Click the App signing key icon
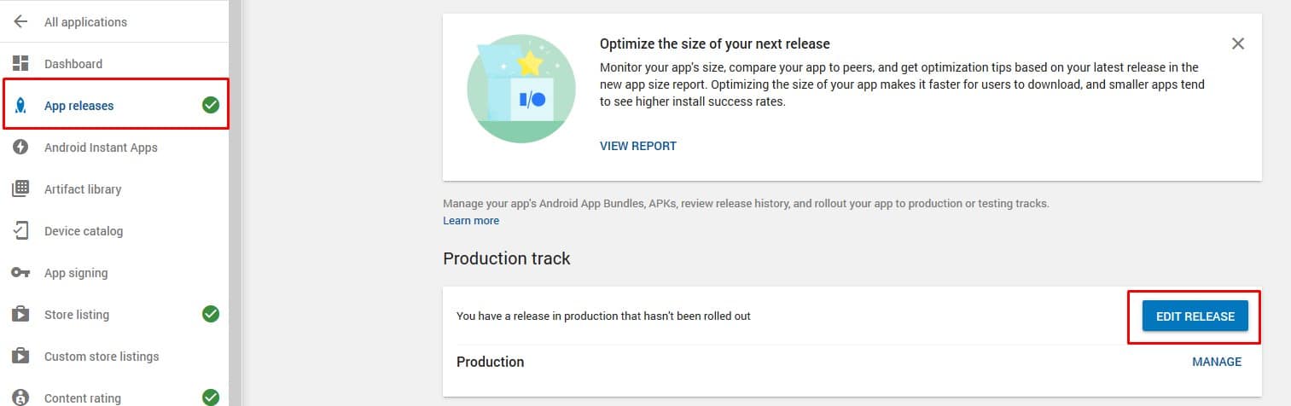The width and height of the screenshot is (1291, 406). click(x=20, y=273)
